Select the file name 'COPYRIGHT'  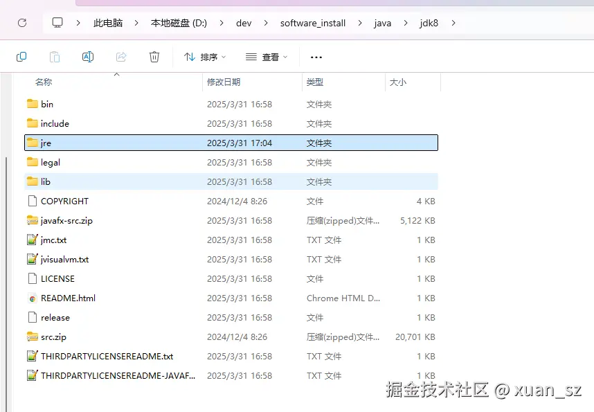(65, 201)
